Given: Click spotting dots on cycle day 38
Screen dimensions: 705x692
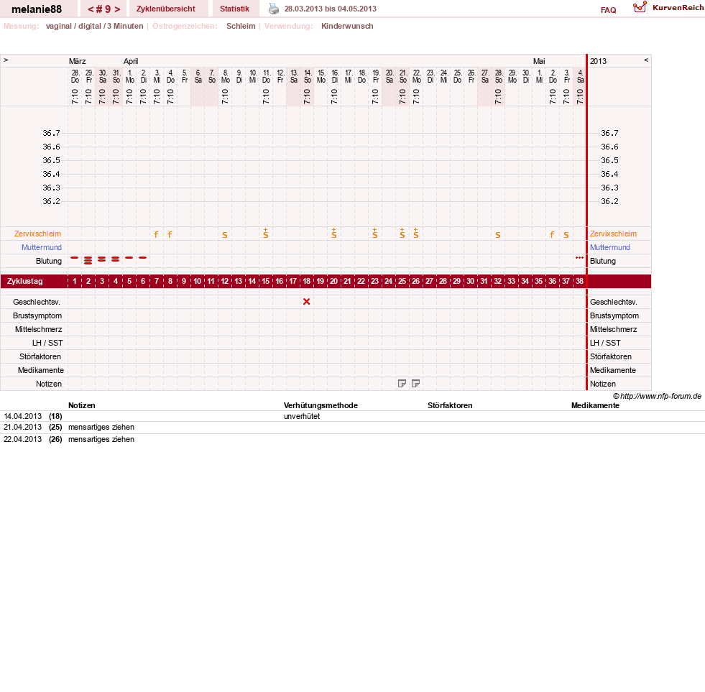Looking at the screenshot, I should 579,258.
